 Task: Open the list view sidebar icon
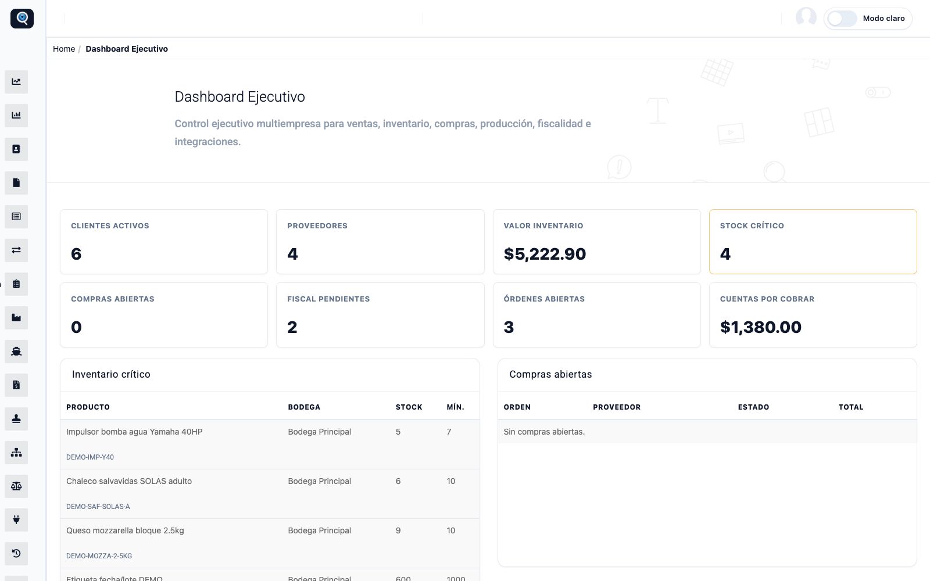click(x=16, y=217)
